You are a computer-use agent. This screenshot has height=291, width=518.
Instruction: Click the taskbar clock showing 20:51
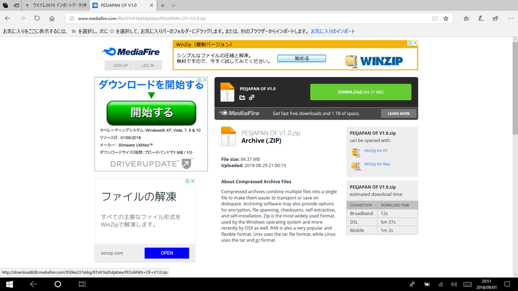486,284
